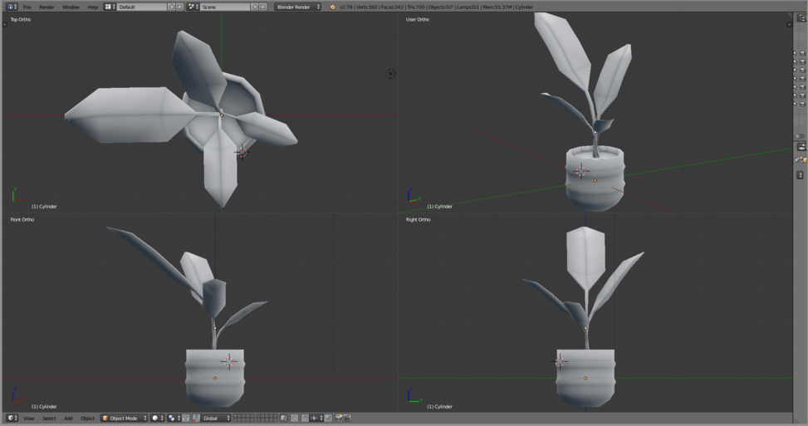This screenshot has height=426, width=808.
Task: Delete the Default screen layout
Action: click(x=179, y=7)
